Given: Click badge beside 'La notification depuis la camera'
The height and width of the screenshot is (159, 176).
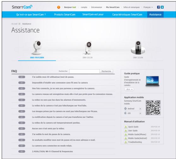Looking at the screenshot, I should pyautogui.click(x=22, y=117).
